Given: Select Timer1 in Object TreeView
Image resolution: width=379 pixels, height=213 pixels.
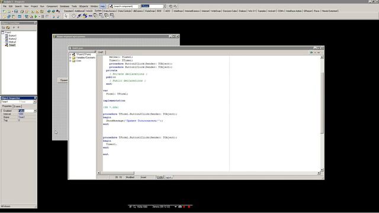Looking at the screenshot, I should 12,45.
